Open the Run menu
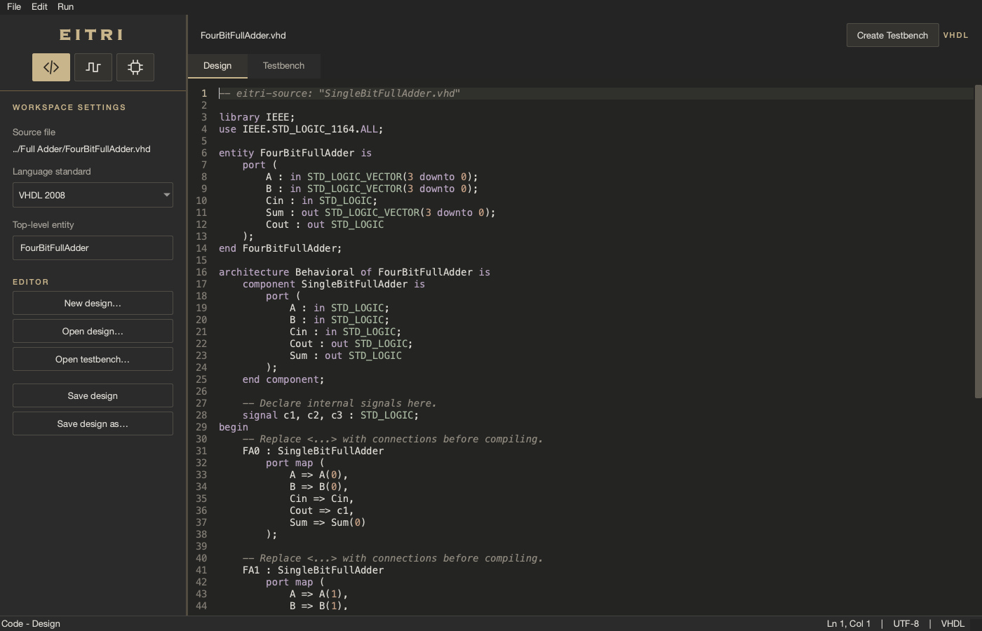The image size is (982, 631). pos(65,6)
